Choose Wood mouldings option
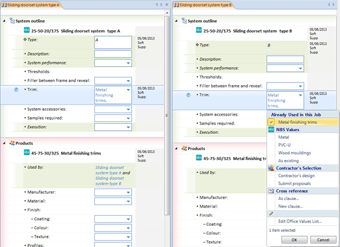340x247 pixels. [x=294, y=153]
